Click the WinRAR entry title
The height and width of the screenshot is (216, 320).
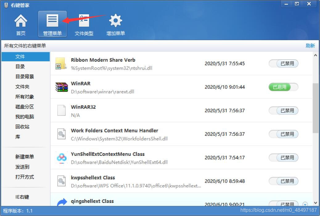[x=80, y=84]
